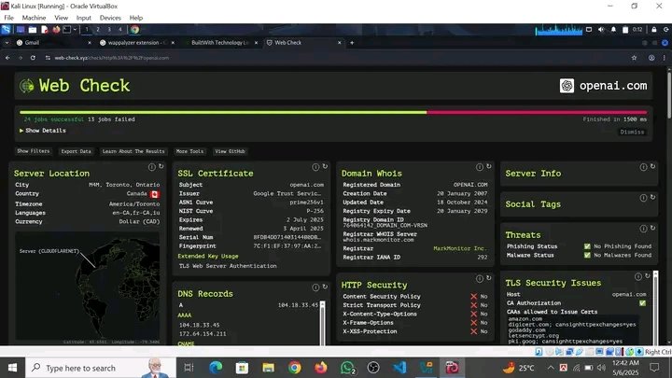
Task: Open info for SSL Certificate card
Action: coord(315,167)
